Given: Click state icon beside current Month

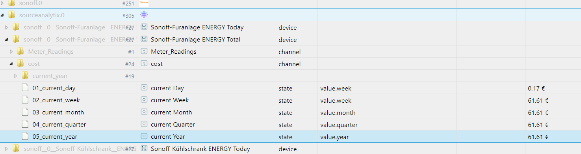Looking at the screenshot, I should 144,112.
